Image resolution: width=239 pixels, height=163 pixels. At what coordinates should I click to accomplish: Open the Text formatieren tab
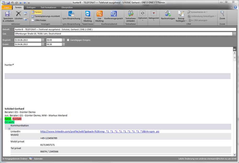coord(48,7)
